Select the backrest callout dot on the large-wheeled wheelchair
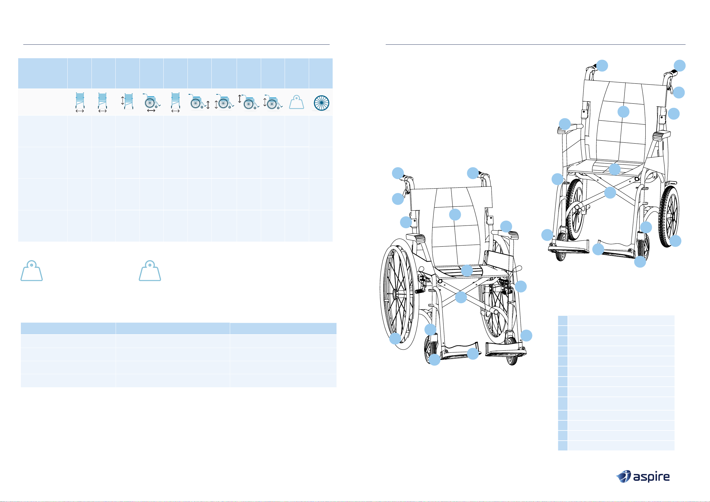The image size is (710, 502). click(x=455, y=215)
